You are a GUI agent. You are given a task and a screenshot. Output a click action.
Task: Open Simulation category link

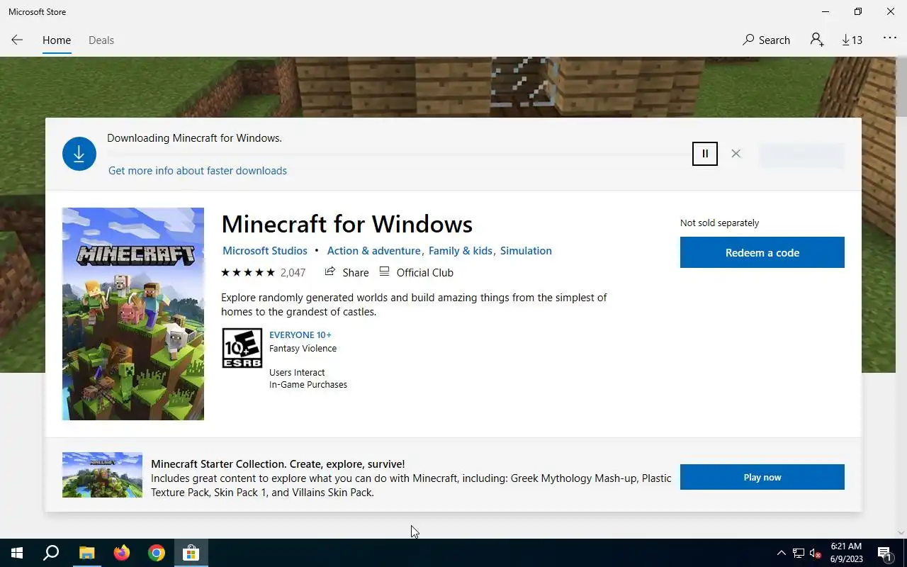click(526, 251)
